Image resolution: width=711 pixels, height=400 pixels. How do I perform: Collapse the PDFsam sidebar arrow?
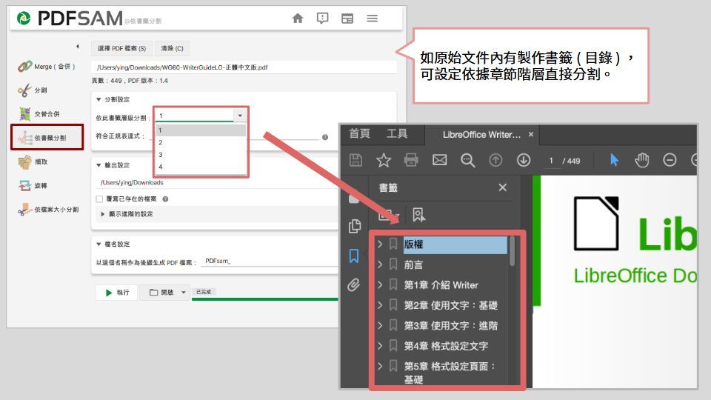coord(78,46)
